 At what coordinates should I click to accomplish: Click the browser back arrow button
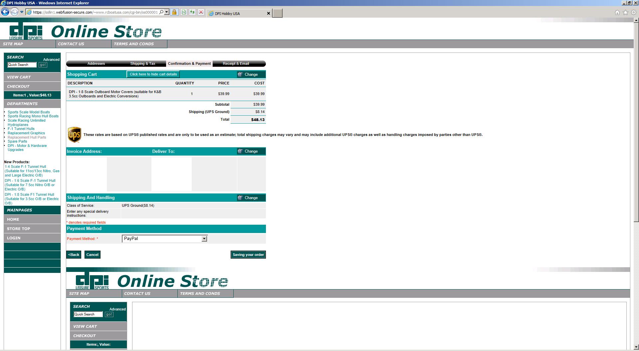click(x=5, y=12)
